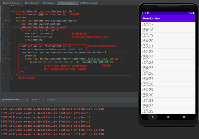This screenshot has width=199, height=139.
Task: Click the battery icon in emulator status bar
Action: 194,13
